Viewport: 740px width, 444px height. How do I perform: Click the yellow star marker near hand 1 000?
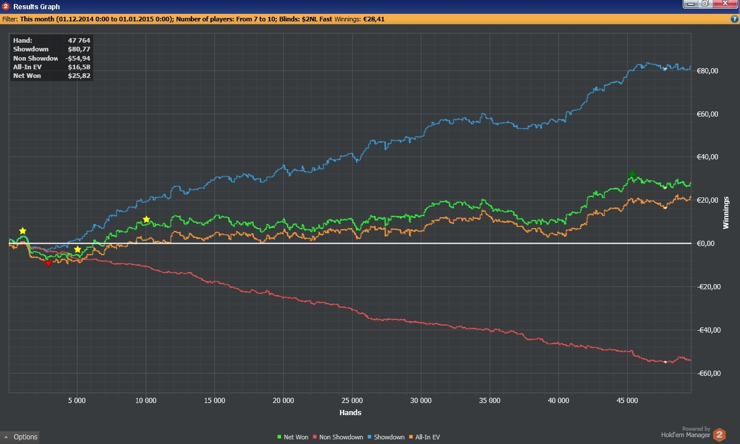tap(23, 231)
